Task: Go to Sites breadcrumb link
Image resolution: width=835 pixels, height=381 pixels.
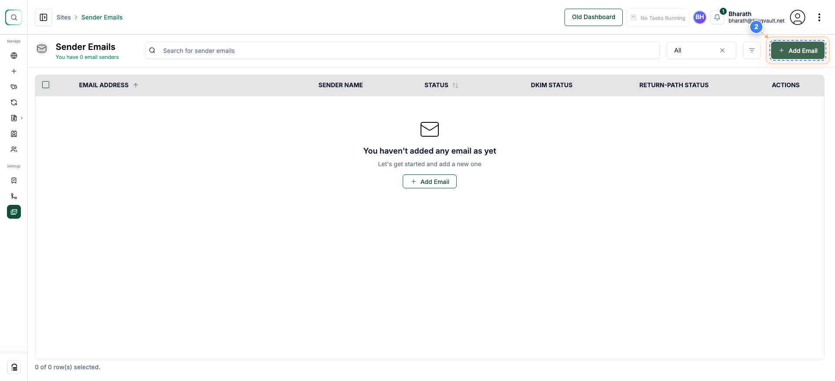Action: (x=63, y=17)
